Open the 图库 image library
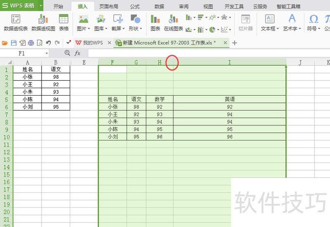 point(101,19)
